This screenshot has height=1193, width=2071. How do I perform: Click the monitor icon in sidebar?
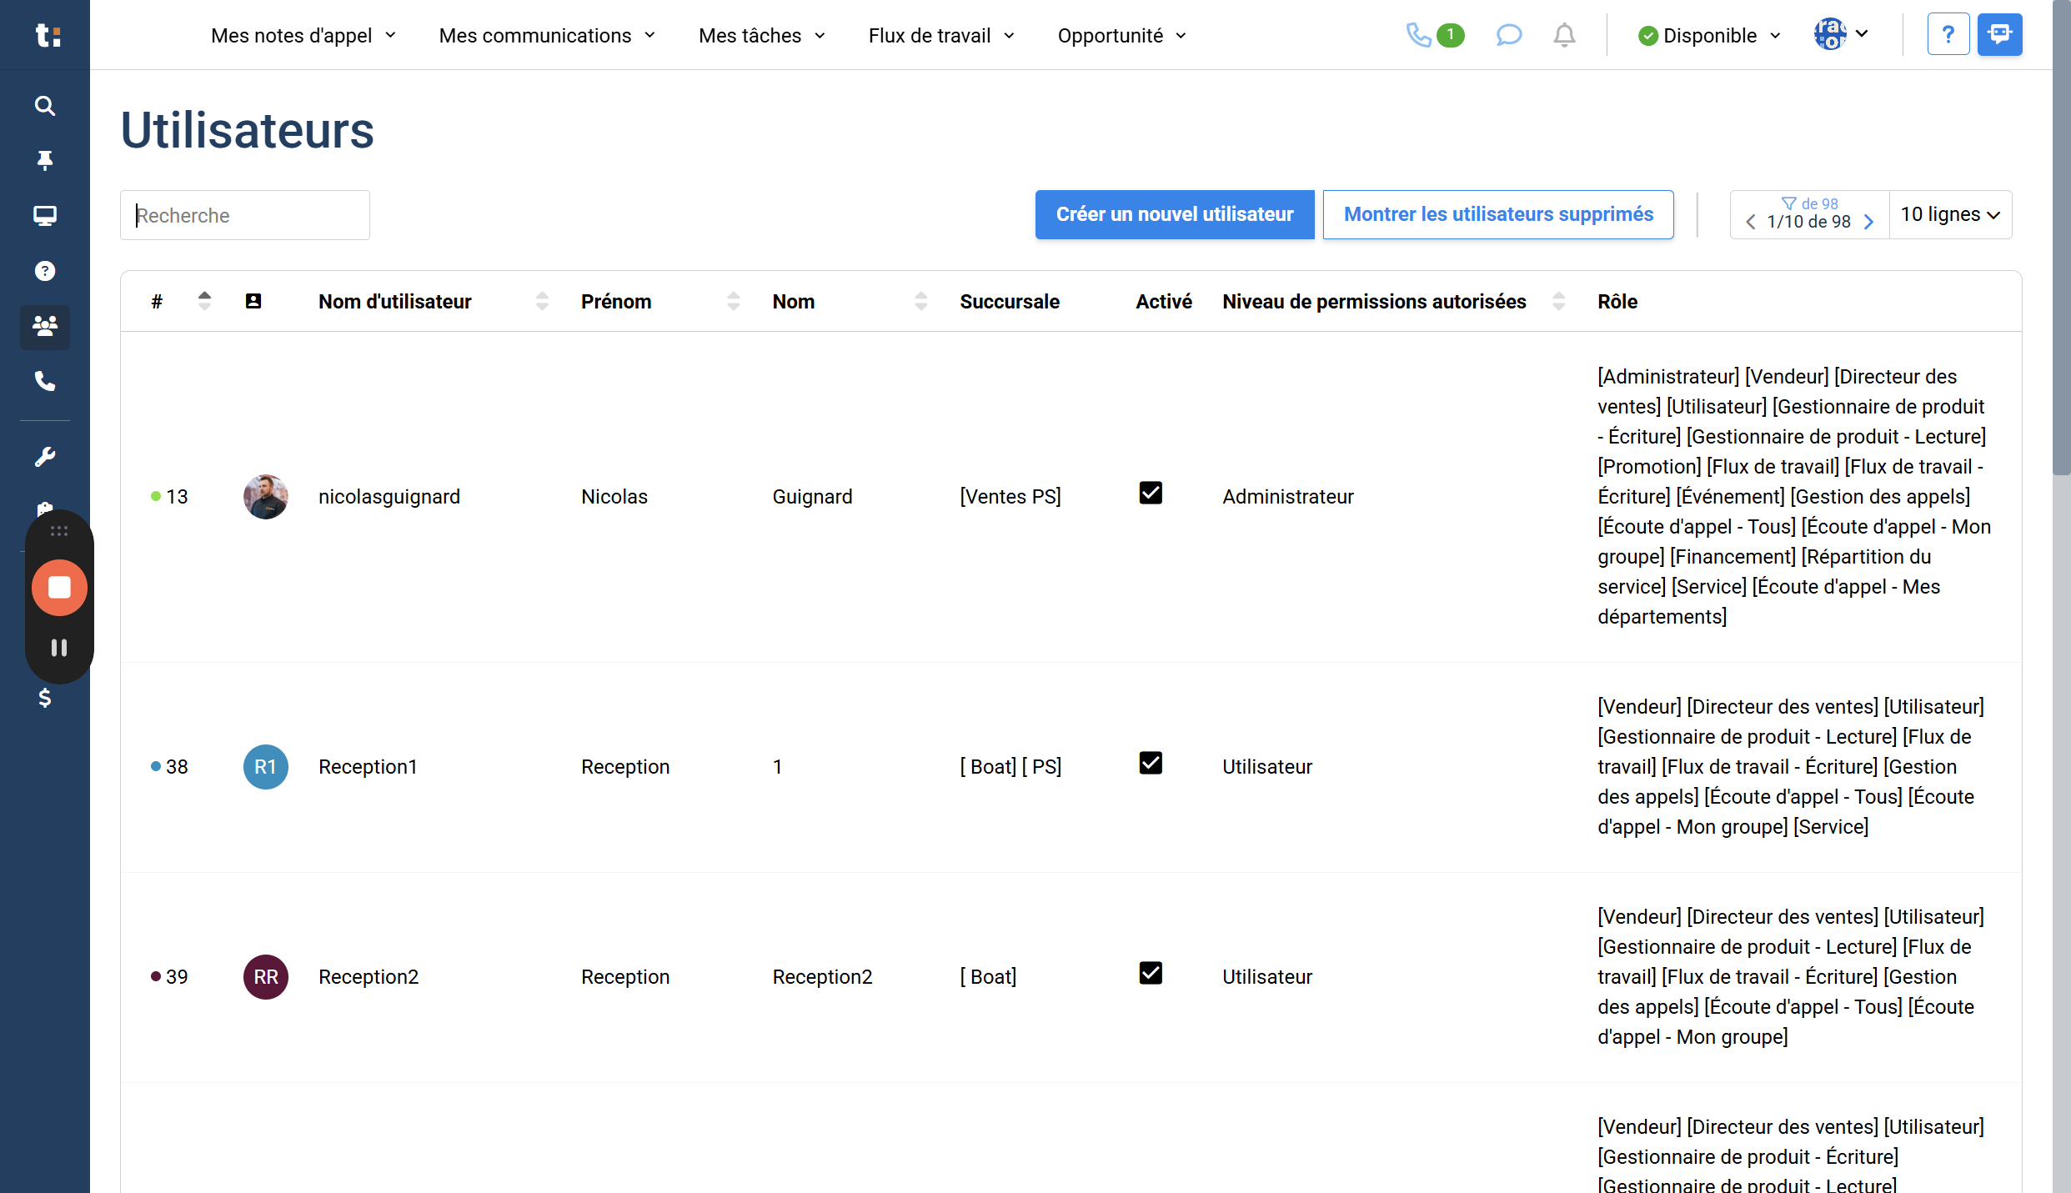pyautogui.click(x=45, y=216)
